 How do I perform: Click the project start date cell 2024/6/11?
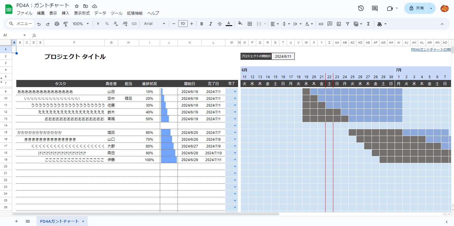tap(283, 56)
